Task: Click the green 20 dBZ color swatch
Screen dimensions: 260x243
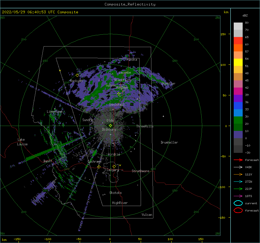Action: [x=238, y=120]
